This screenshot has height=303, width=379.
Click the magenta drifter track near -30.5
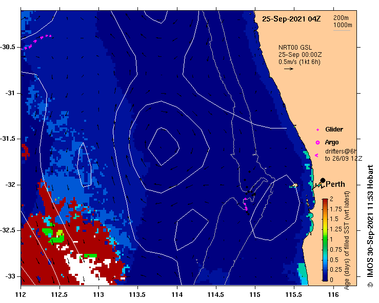pos(36,41)
